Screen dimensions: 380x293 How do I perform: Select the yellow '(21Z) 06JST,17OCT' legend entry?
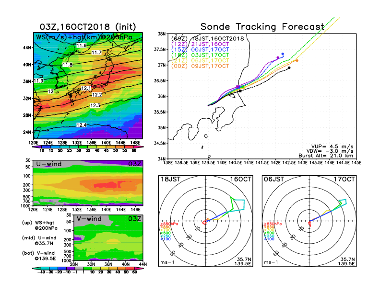[x=200, y=60]
